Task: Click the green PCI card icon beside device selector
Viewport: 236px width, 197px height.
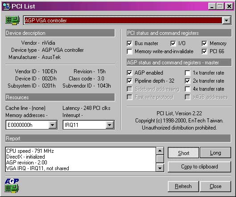Action: [12, 20]
